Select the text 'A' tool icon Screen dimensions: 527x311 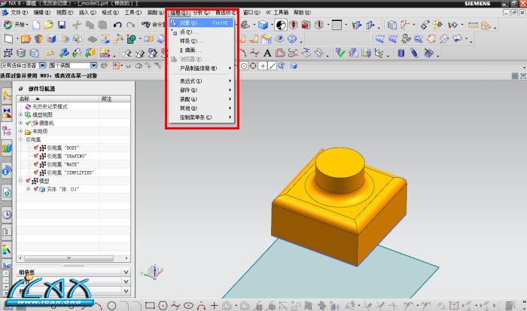(x=266, y=53)
